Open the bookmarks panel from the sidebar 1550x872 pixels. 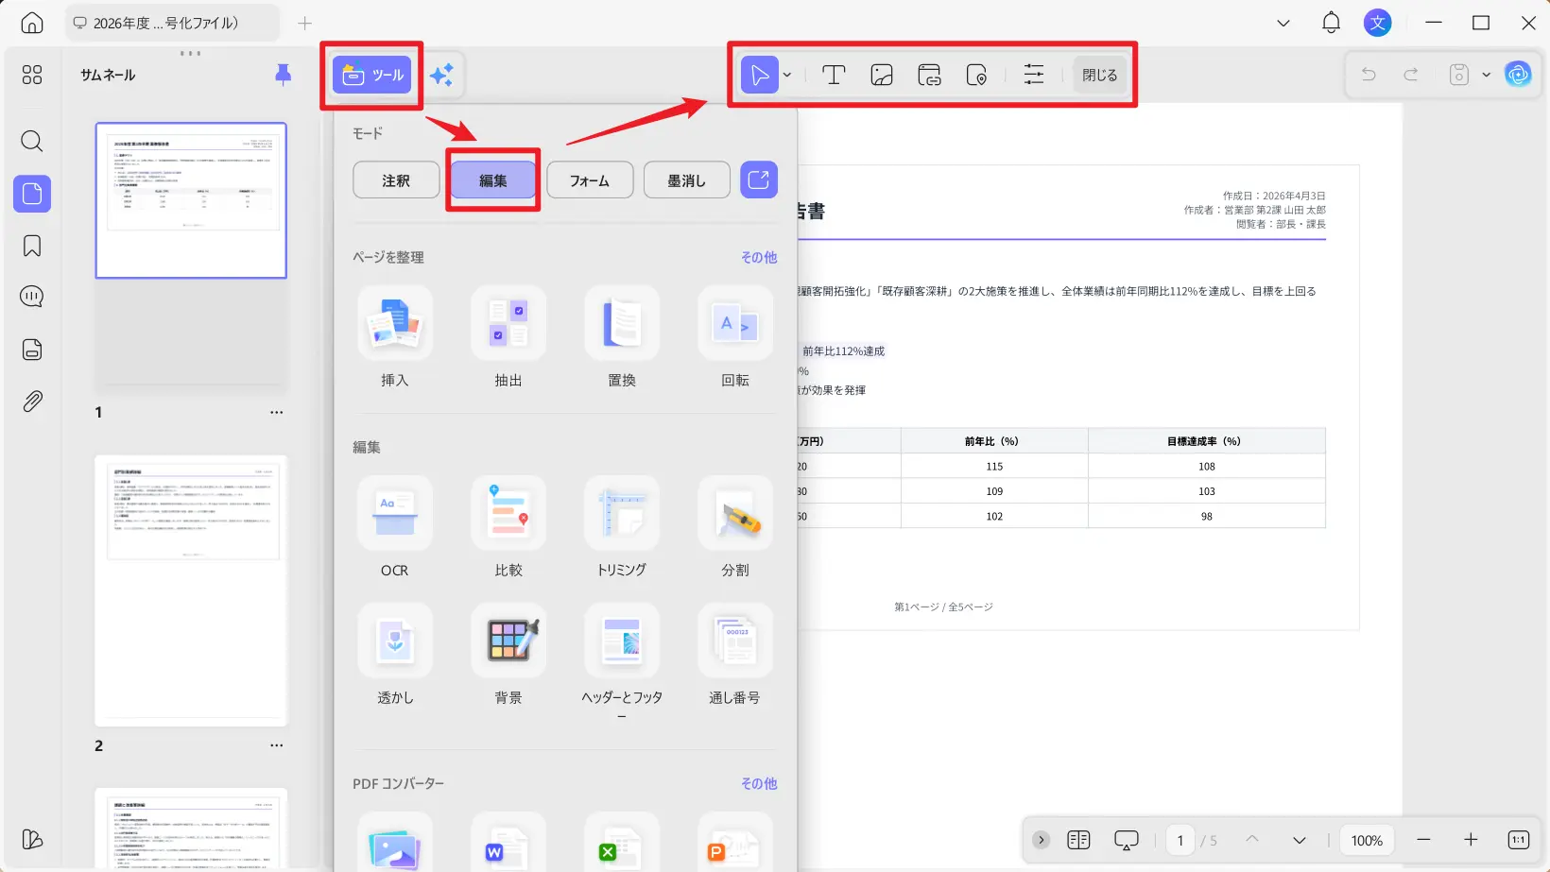tap(31, 245)
